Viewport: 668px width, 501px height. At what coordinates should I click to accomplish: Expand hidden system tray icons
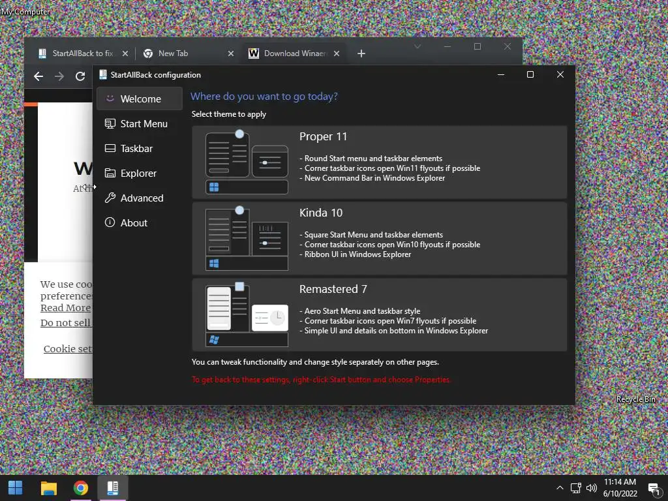coord(560,488)
